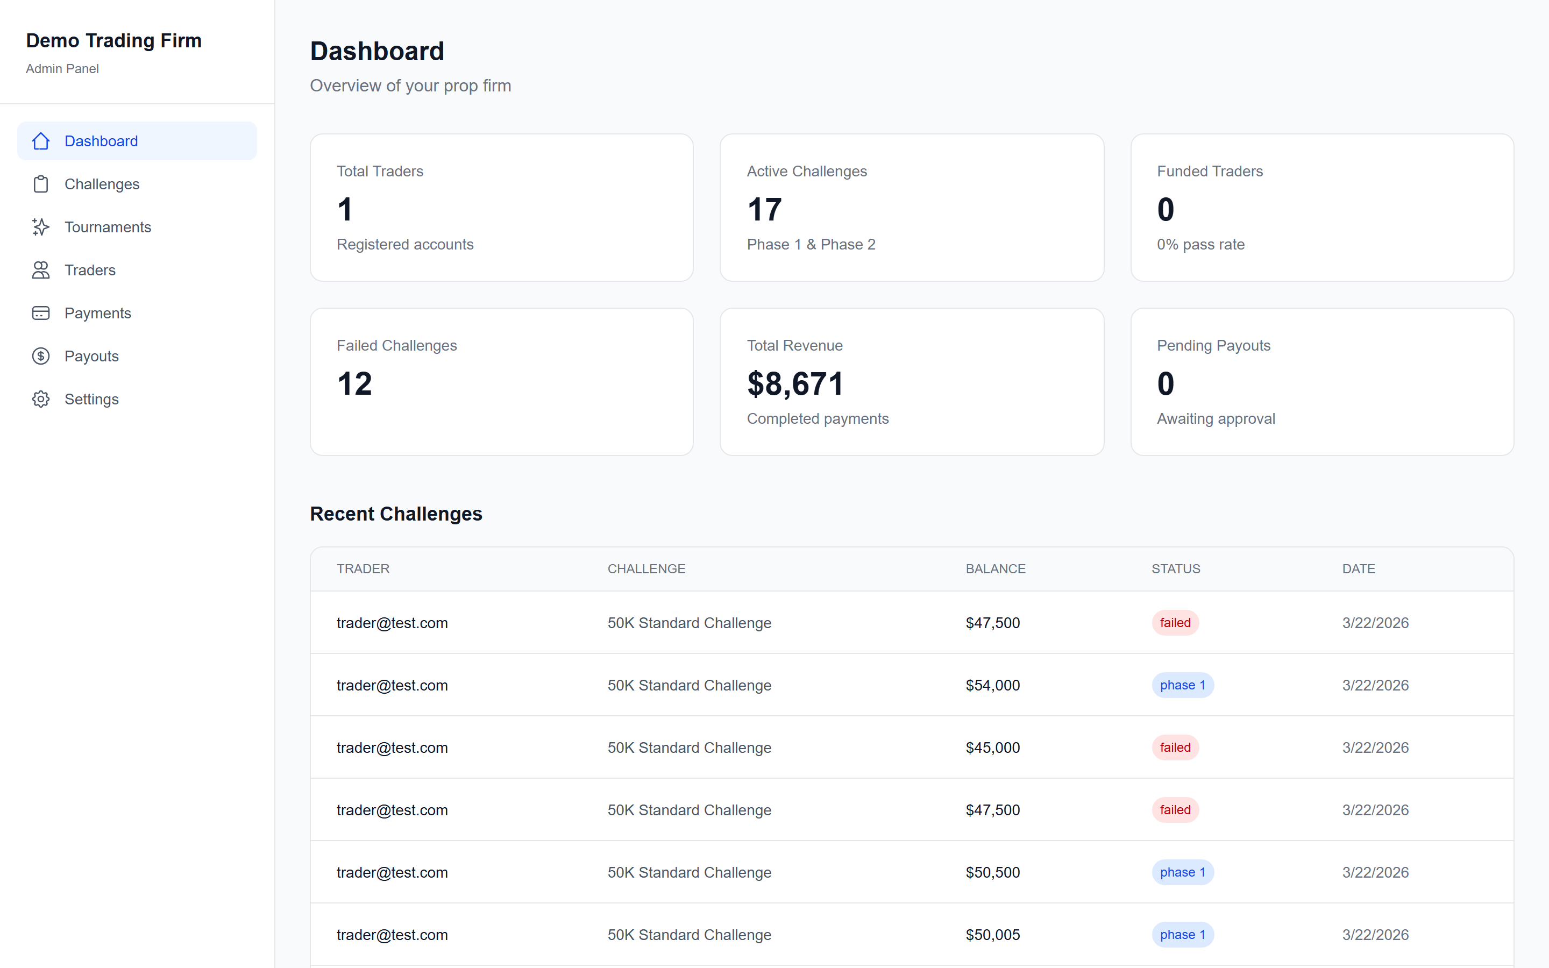
Task: Sort the table by the TRADER column
Action: [363, 568]
